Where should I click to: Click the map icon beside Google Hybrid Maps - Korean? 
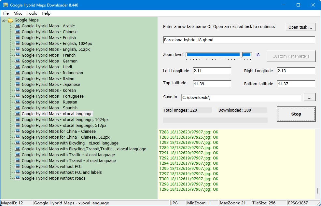18,90
